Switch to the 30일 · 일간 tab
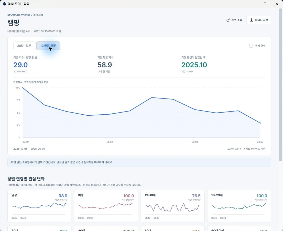Image resolution: width=283 pixels, height=231 pixels. coord(24,46)
